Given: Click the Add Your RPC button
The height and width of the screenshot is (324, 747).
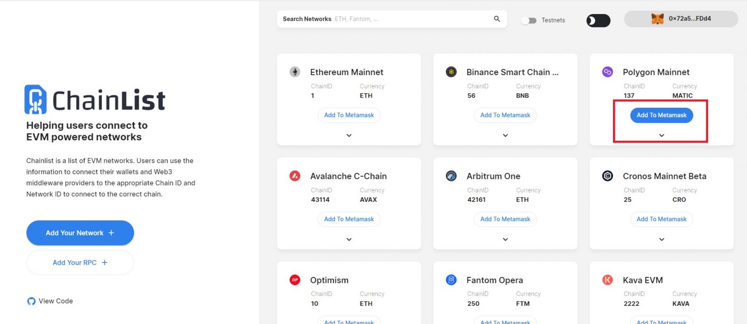Looking at the screenshot, I should 80,262.
